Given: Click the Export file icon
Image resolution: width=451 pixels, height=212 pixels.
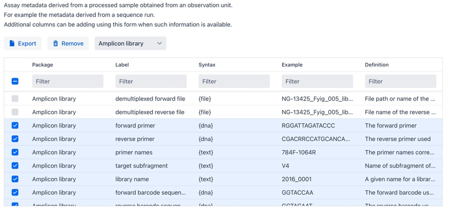Looking at the screenshot, I should [12, 43].
